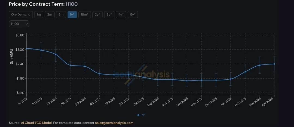294x127 pixels.
Task: Click the sales@semianalysis.com email link
Action: pos(114,123)
